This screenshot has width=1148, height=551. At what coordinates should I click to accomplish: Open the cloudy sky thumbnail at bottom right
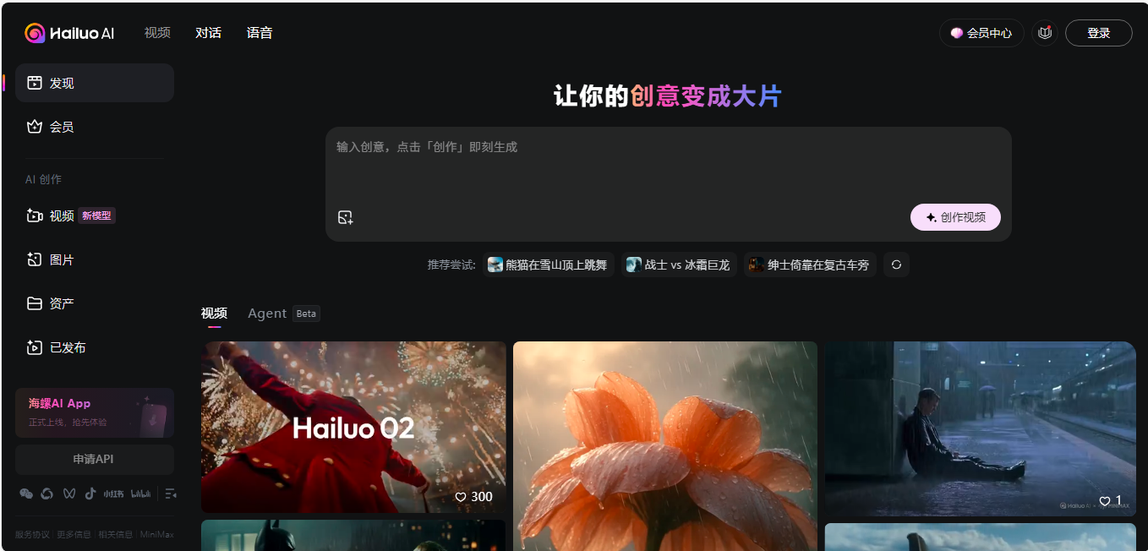pyautogui.click(x=981, y=537)
